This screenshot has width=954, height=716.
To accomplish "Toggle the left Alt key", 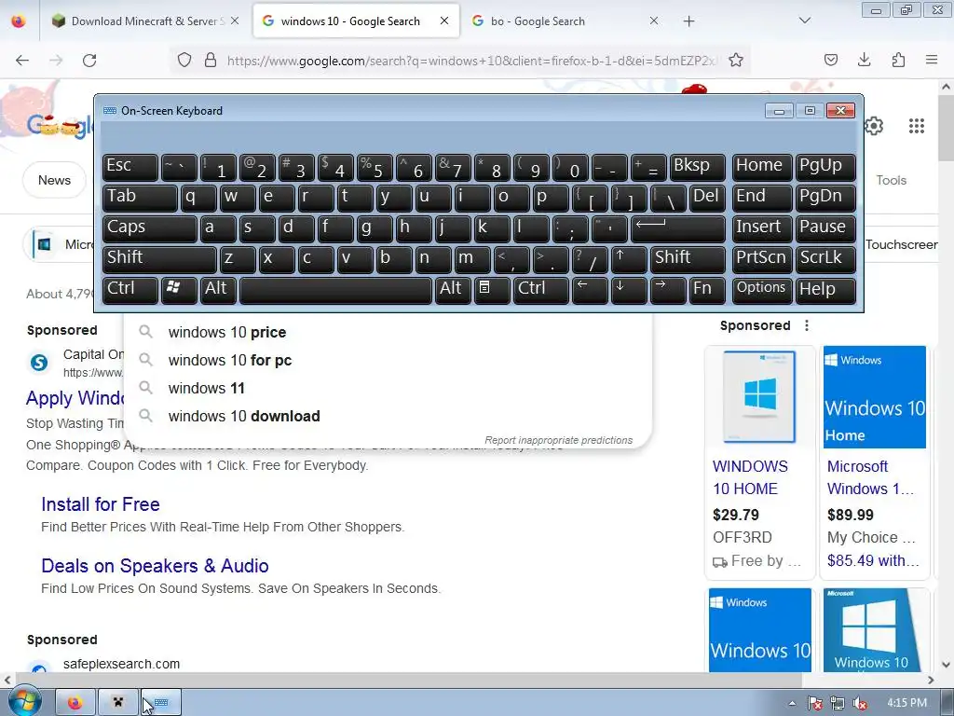I will [218, 289].
